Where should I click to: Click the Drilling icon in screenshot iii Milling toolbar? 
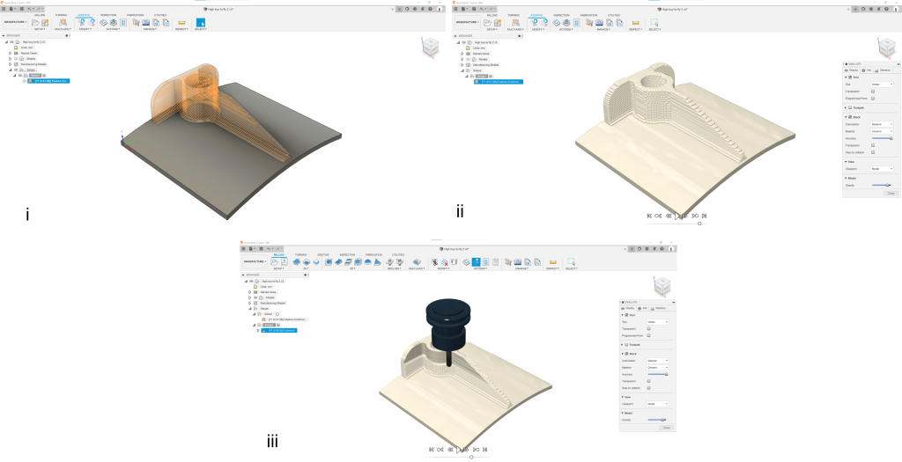coord(390,262)
